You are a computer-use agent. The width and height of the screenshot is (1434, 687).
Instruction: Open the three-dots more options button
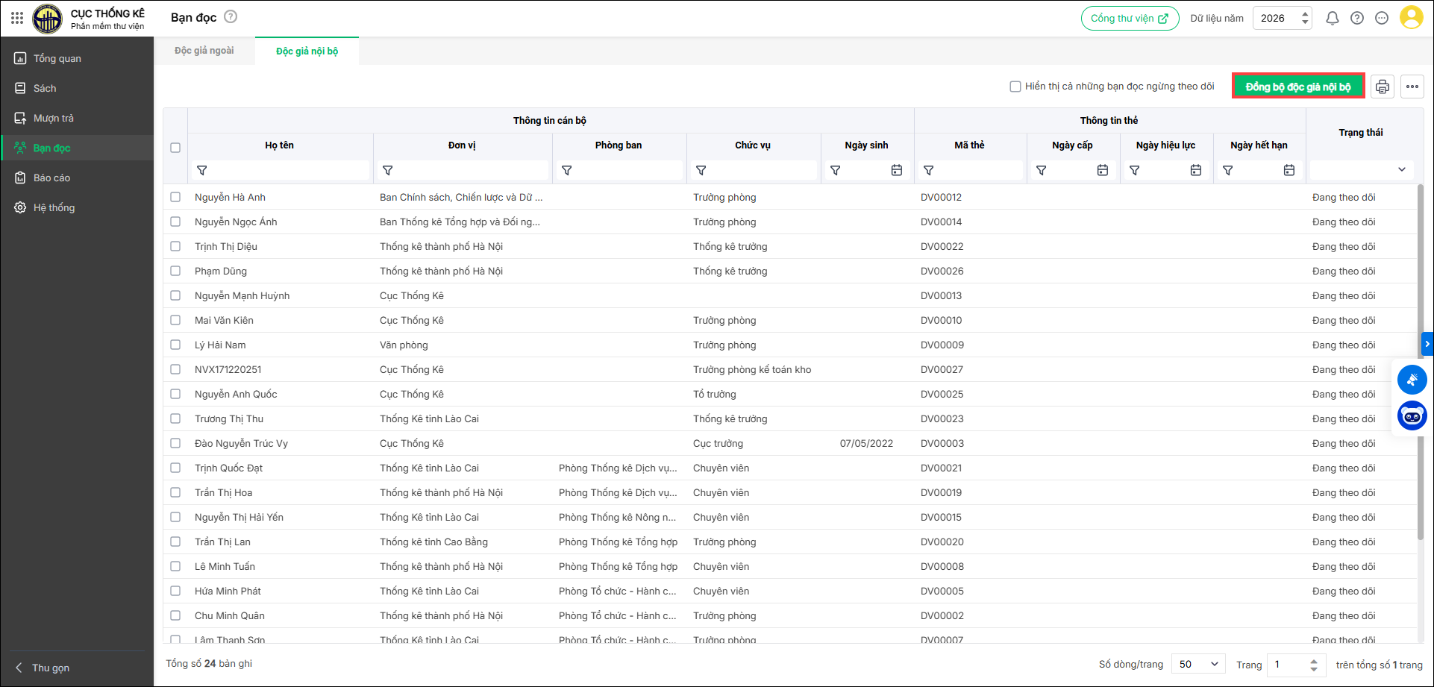(x=1412, y=87)
